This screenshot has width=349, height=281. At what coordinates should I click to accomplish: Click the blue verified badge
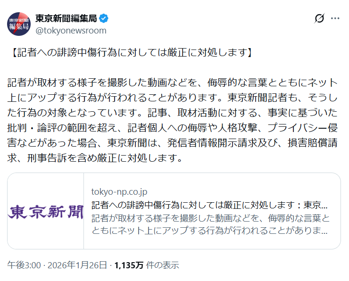click(104, 19)
